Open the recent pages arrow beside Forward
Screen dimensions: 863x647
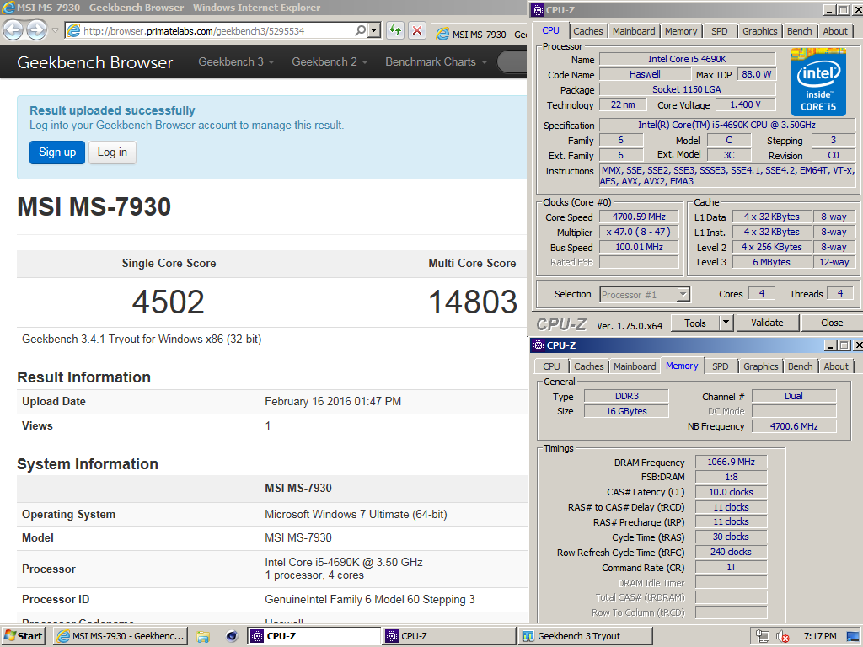(55, 31)
